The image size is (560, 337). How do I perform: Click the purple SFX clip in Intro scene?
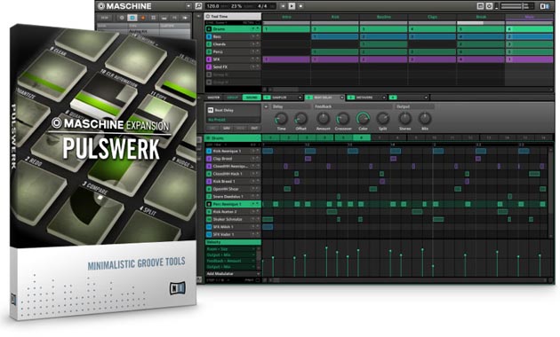[286, 59]
